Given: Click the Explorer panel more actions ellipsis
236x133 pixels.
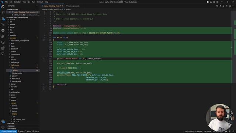Looking at the screenshot, I should click(x=37, y=6).
